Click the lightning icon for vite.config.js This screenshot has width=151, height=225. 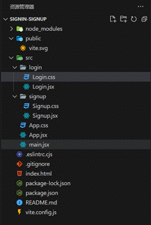(x=19, y=212)
